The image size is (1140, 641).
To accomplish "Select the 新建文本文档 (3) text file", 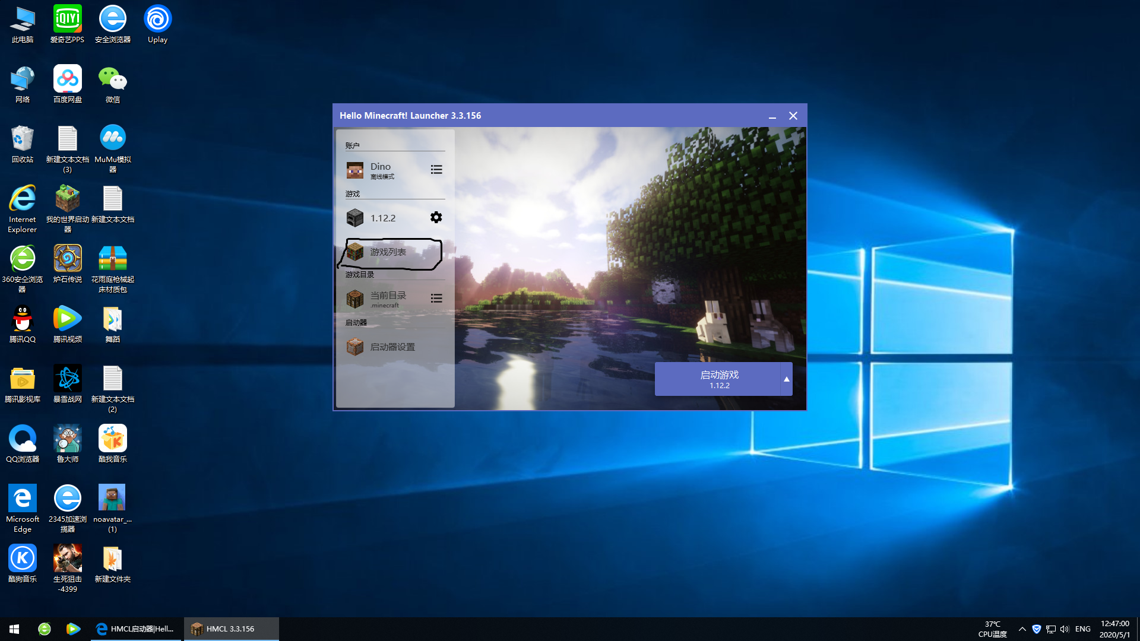I will coord(67,149).
